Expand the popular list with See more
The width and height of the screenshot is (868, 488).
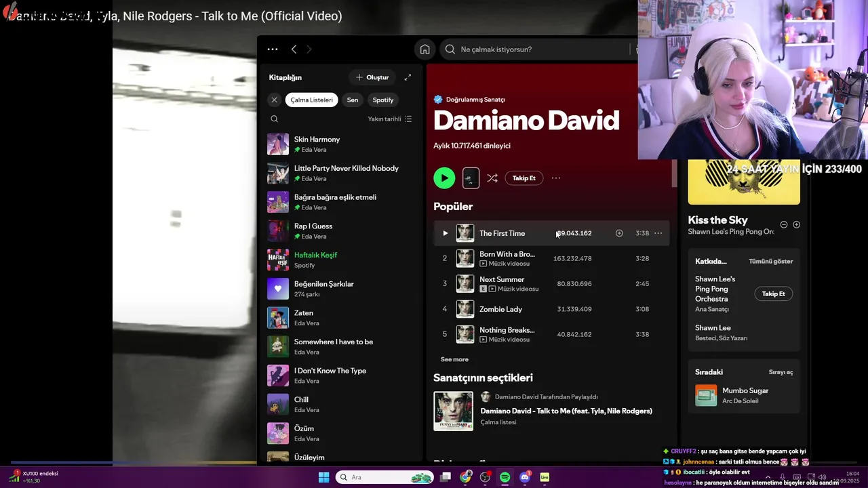(454, 359)
